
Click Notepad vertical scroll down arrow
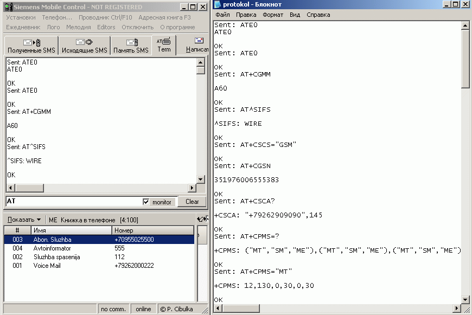pos(465,300)
